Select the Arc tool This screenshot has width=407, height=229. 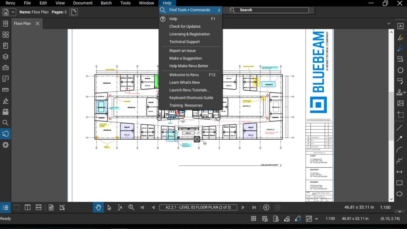point(400,150)
